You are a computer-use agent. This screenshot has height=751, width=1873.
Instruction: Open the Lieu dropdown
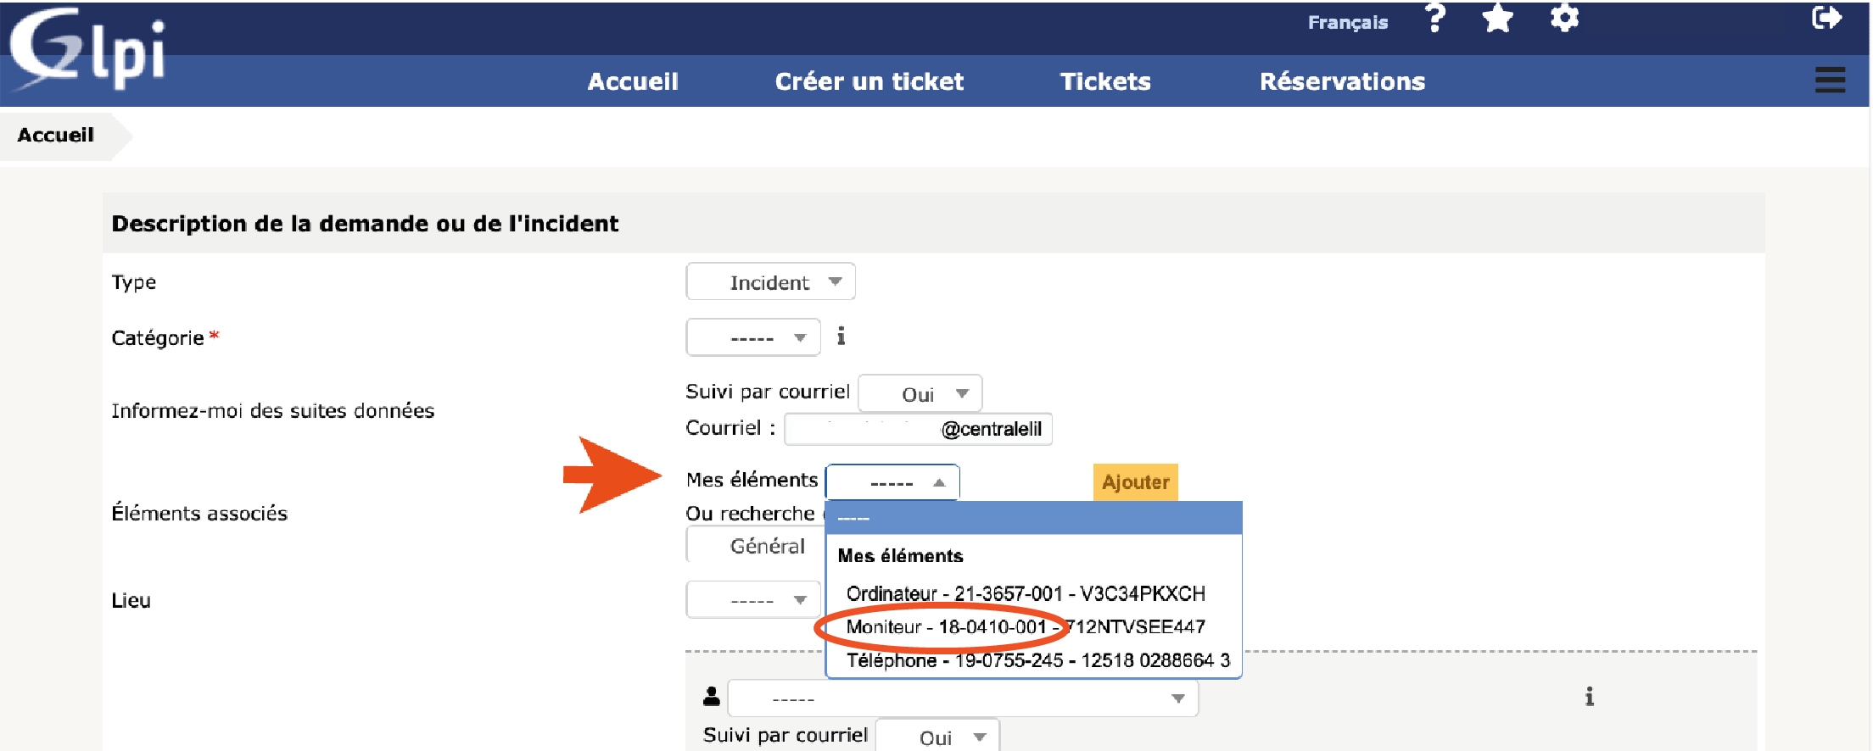point(753,600)
